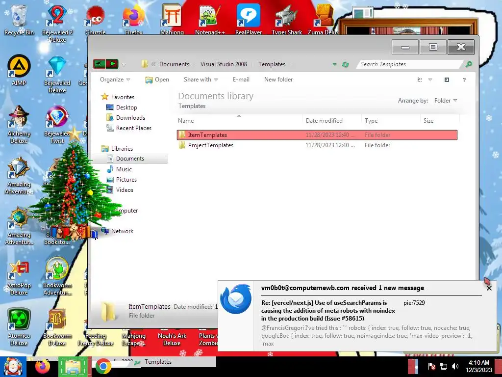Open the next.js email notification subject
This screenshot has width=502, height=377.
pyautogui.click(x=328, y=310)
